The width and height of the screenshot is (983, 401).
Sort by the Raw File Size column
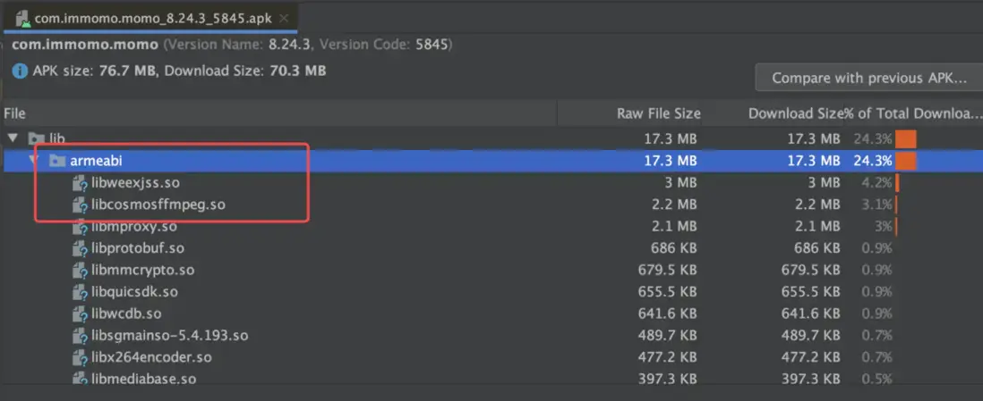658,113
